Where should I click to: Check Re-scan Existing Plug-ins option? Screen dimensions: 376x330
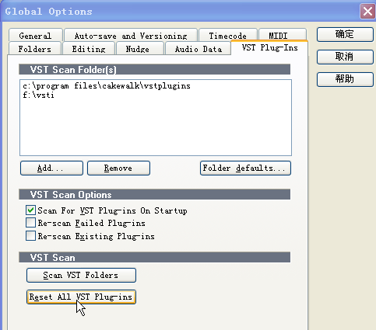30,236
